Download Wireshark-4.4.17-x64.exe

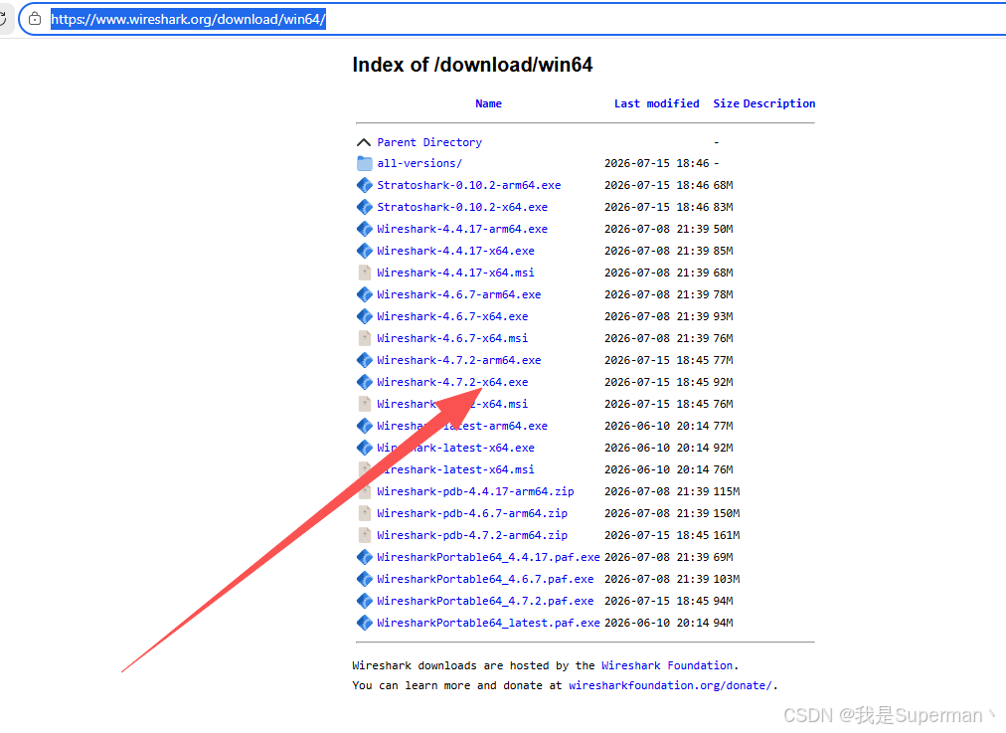(455, 251)
